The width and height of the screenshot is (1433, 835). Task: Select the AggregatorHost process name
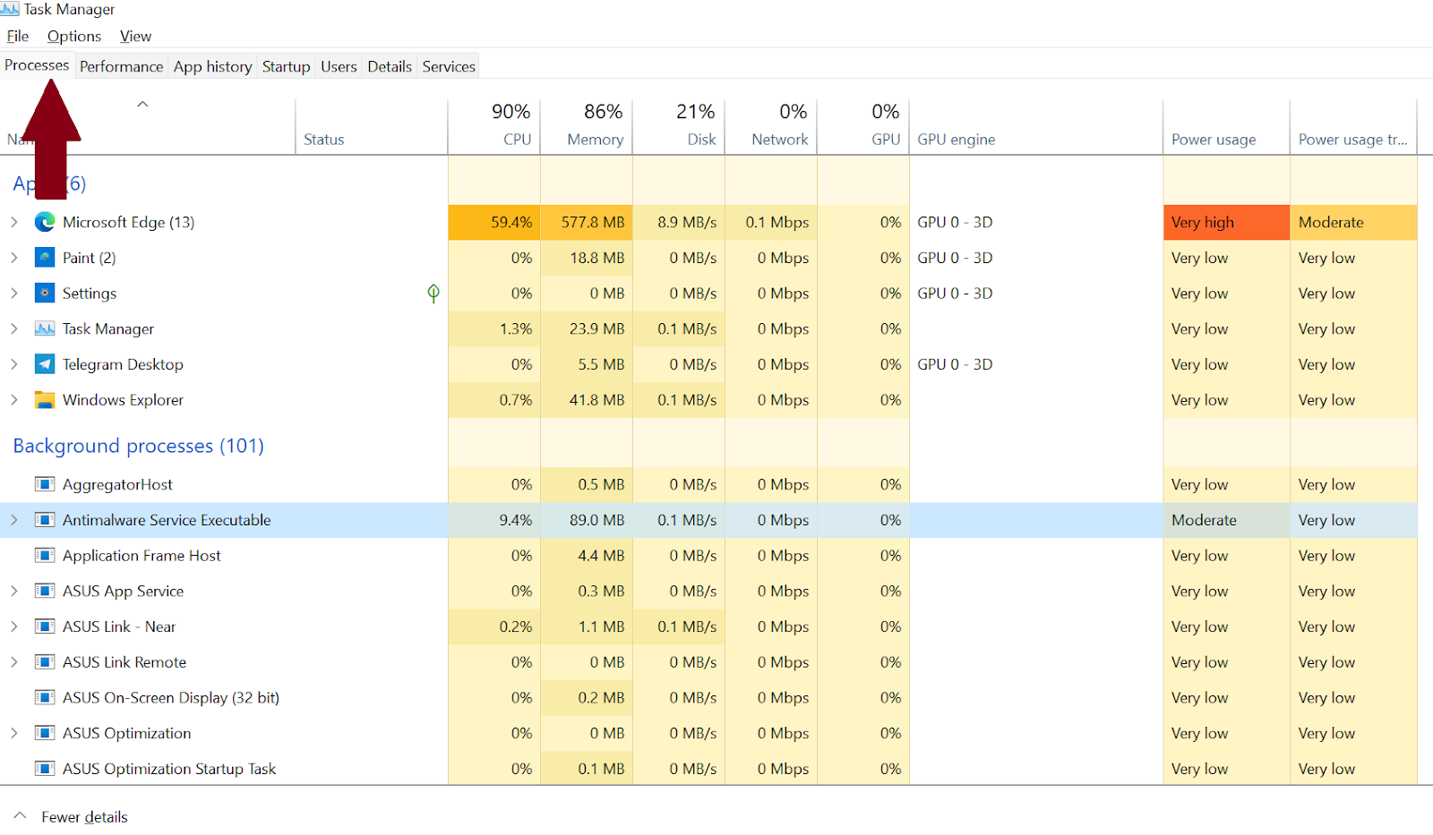tap(117, 484)
